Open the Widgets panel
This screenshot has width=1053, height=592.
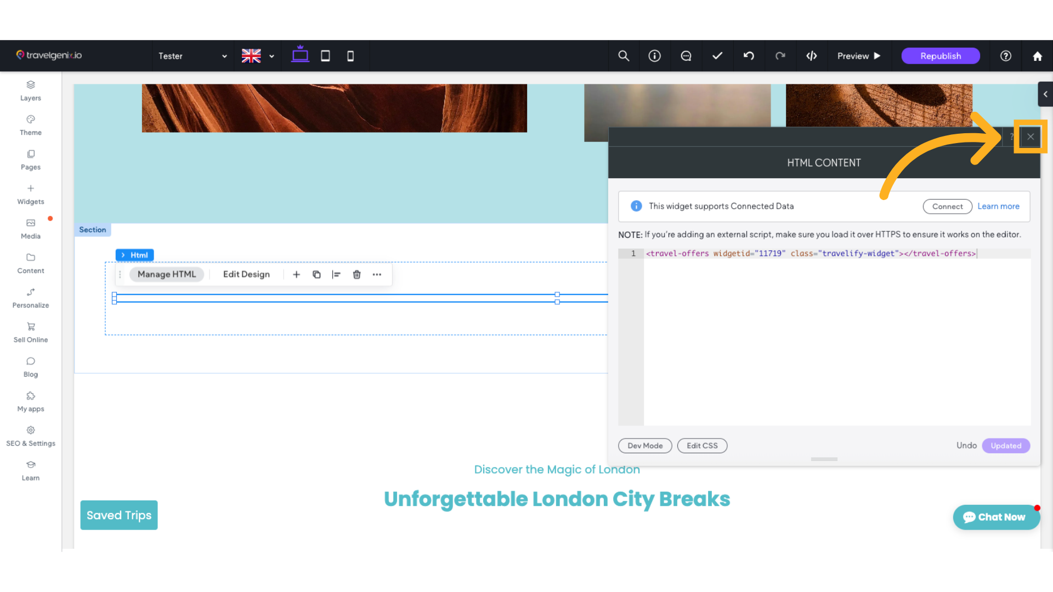pyautogui.click(x=31, y=194)
